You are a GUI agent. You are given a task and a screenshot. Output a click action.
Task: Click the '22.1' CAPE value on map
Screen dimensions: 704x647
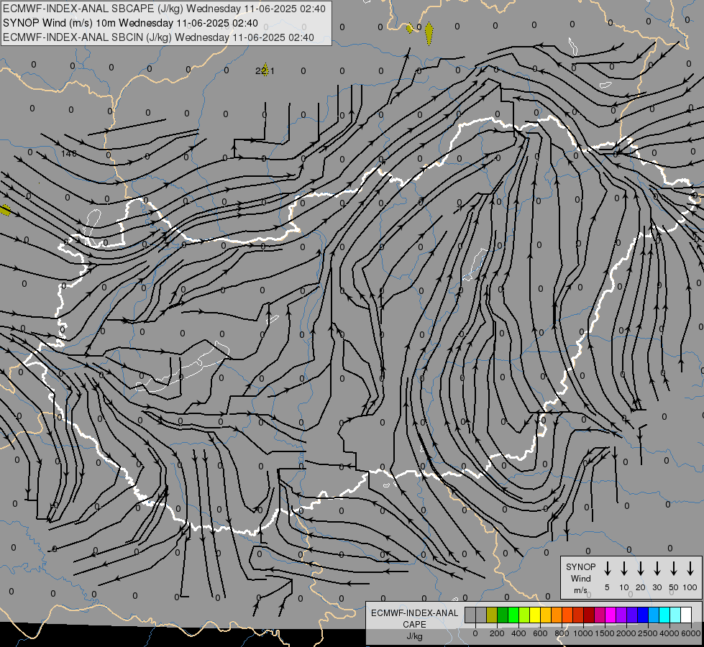click(x=265, y=71)
